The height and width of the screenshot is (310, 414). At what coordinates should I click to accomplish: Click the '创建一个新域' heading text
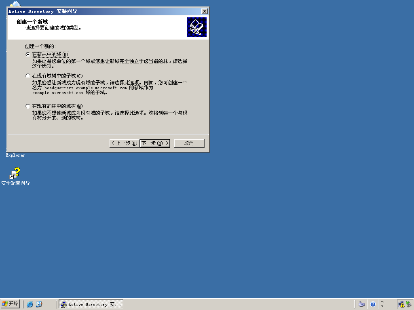tap(32, 22)
